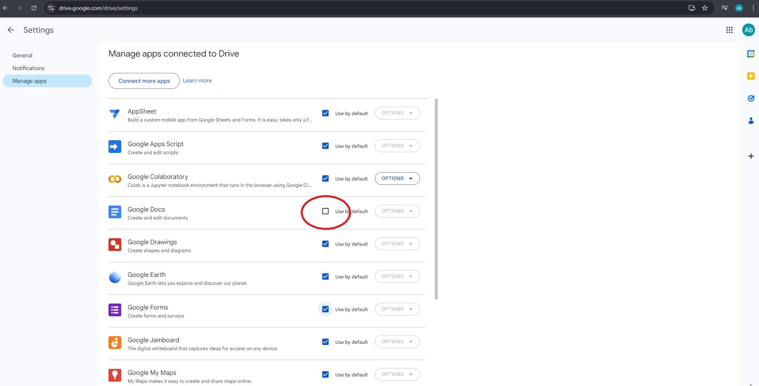Click the Google Forms icon
The image size is (759, 386).
(x=115, y=310)
